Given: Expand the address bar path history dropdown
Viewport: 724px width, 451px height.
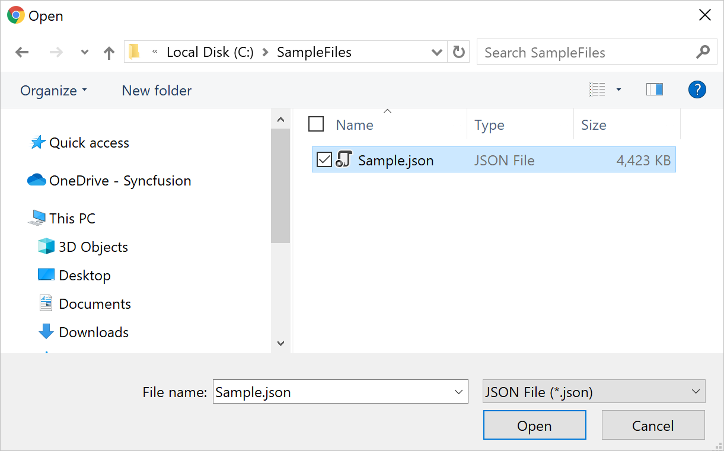Looking at the screenshot, I should click(437, 52).
